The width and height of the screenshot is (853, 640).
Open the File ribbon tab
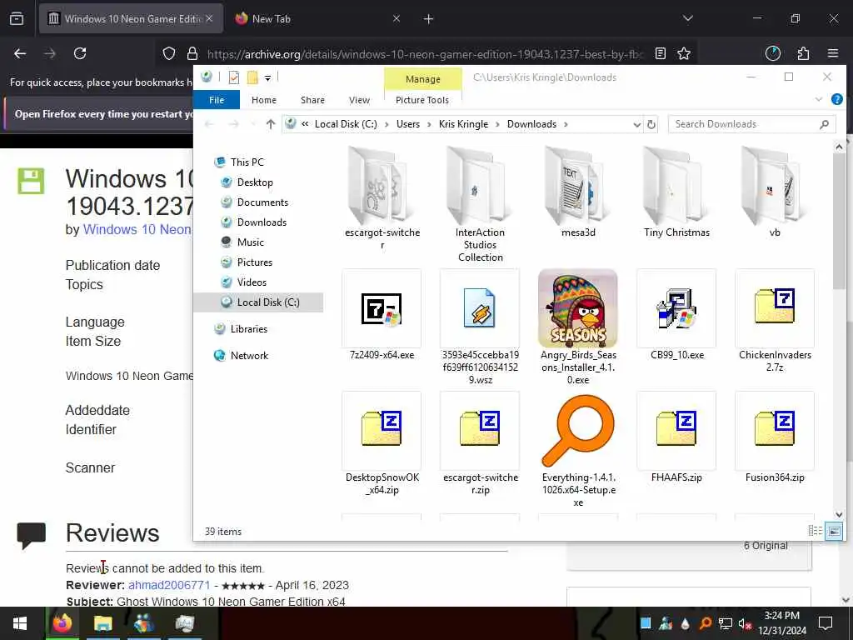coord(217,100)
